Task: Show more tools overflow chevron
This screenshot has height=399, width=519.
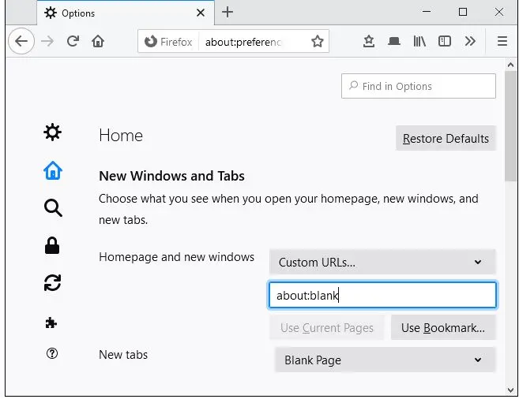Action: [470, 42]
